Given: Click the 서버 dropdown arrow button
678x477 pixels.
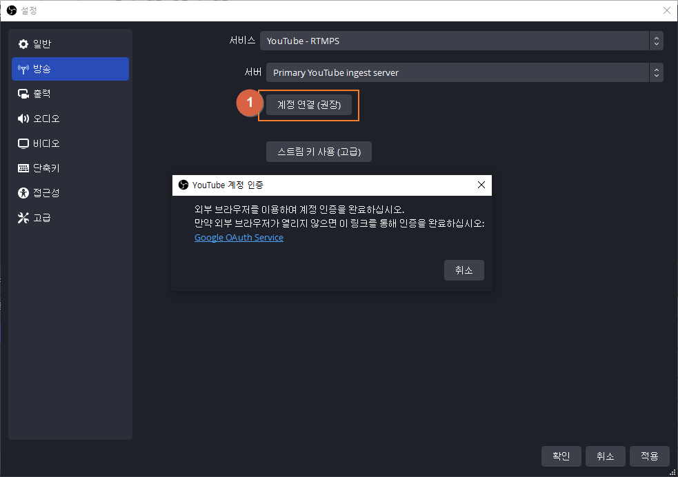Looking at the screenshot, I should point(657,72).
